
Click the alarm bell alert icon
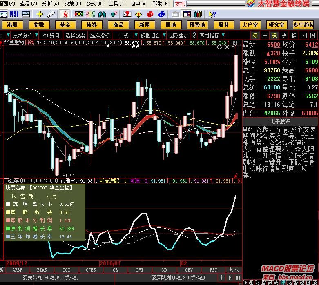114,14
